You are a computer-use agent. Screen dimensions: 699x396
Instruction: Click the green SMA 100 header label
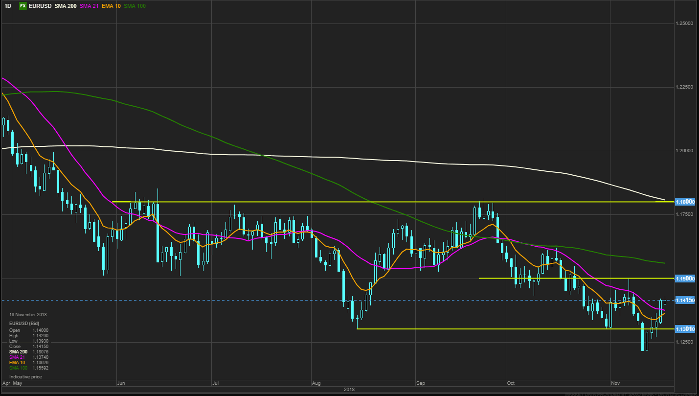[x=135, y=6]
